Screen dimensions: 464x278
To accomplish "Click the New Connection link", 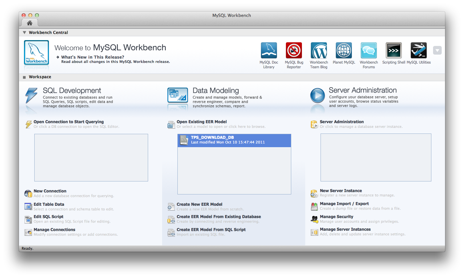I will tap(50, 191).
